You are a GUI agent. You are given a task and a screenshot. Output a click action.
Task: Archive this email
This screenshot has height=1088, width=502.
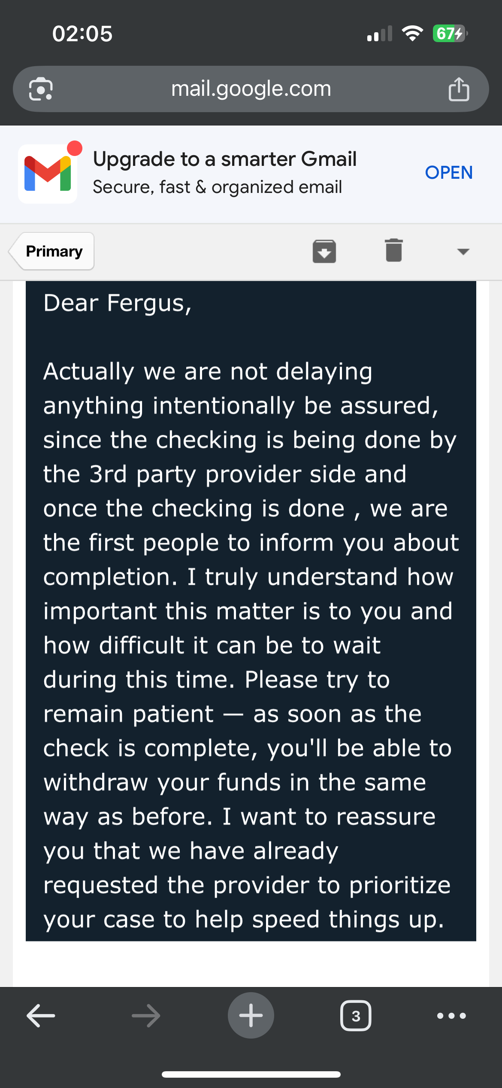[x=324, y=251]
